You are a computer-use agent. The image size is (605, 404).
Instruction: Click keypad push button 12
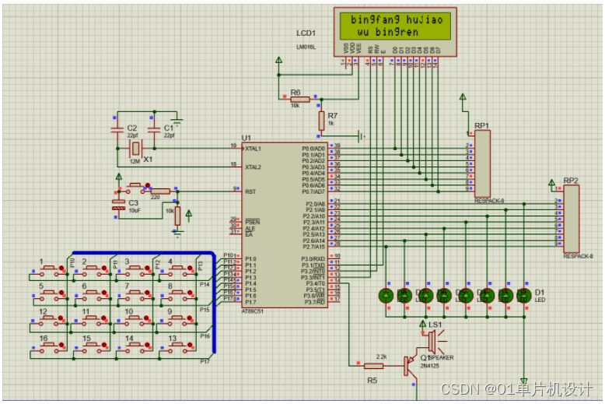49,321
